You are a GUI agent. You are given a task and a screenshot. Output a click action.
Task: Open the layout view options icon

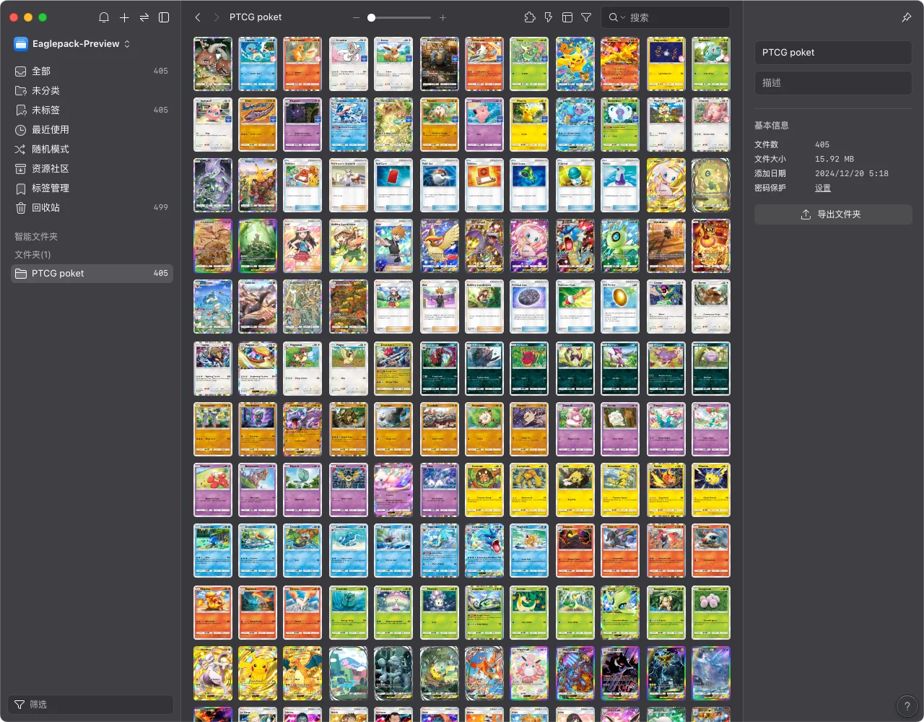coord(567,17)
